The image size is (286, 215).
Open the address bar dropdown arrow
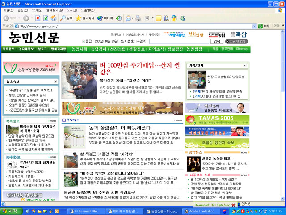[254, 26]
